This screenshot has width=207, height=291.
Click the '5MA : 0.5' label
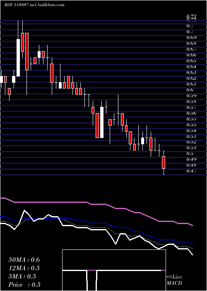(22, 276)
